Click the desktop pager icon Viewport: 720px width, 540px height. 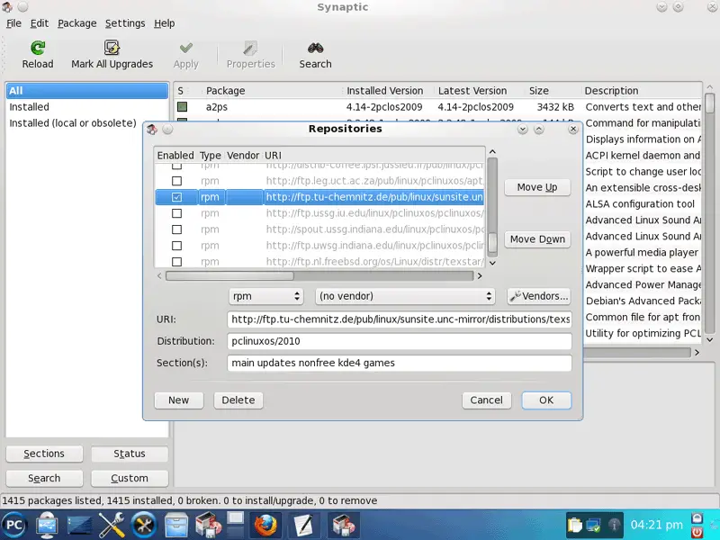click(235, 525)
